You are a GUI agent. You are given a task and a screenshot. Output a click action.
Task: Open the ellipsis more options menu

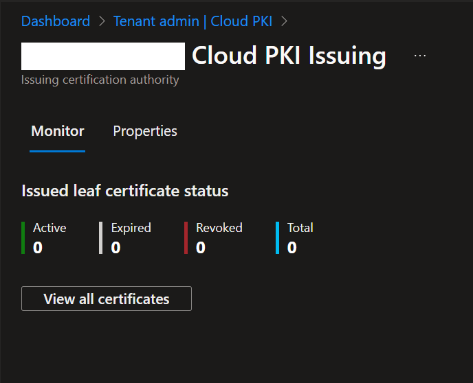420,56
